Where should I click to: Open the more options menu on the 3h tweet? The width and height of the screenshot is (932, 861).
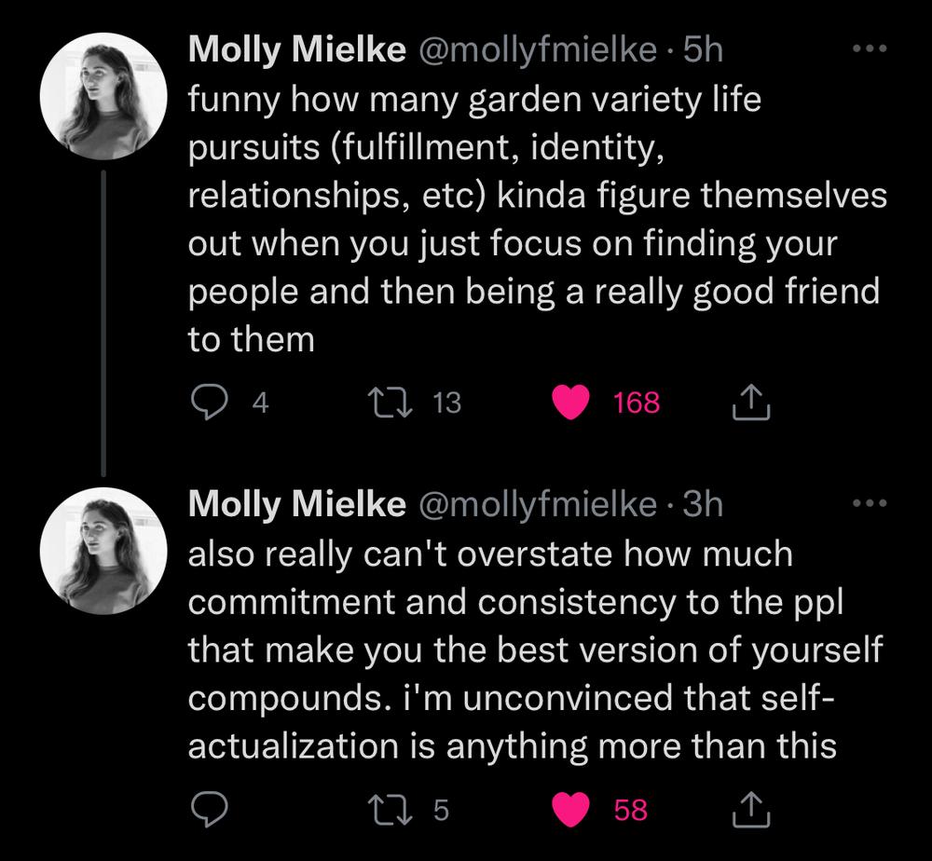click(x=870, y=503)
